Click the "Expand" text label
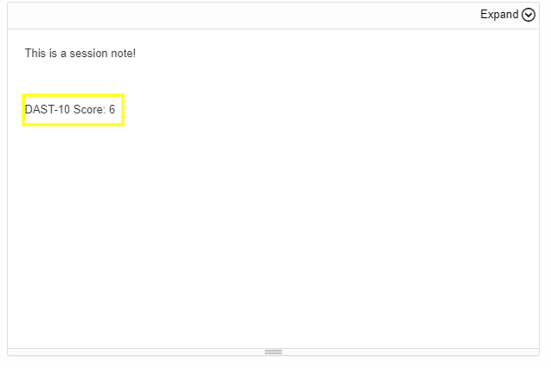The height and width of the screenshot is (368, 551). point(499,15)
